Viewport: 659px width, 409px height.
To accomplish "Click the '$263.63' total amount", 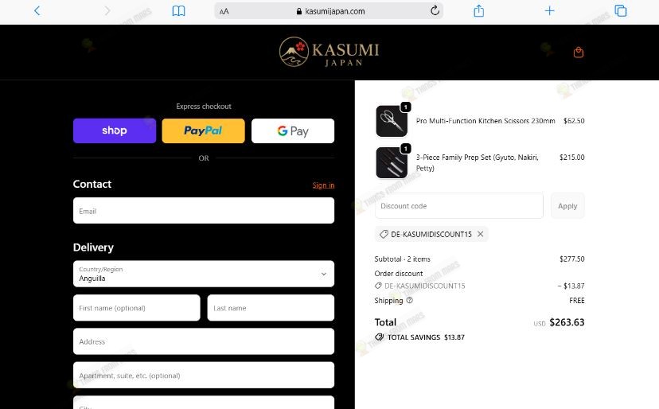I will (x=567, y=322).
